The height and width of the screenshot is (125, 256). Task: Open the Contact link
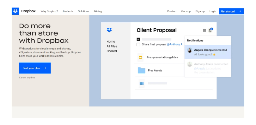tap(172, 11)
